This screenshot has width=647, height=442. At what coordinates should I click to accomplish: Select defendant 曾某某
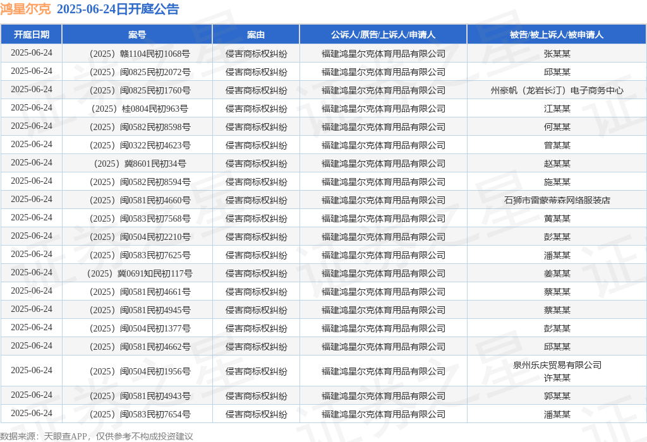point(557,145)
